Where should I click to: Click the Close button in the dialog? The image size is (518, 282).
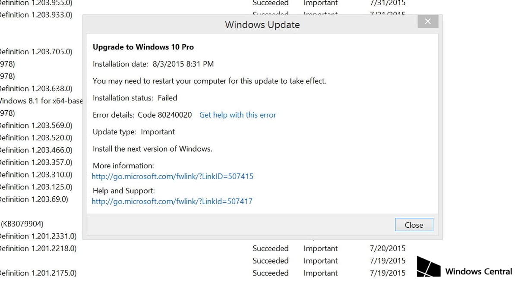coord(414,225)
